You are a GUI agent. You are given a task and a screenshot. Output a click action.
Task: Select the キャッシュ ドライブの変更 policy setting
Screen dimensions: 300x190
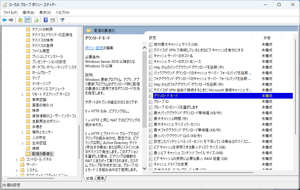[171, 164]
